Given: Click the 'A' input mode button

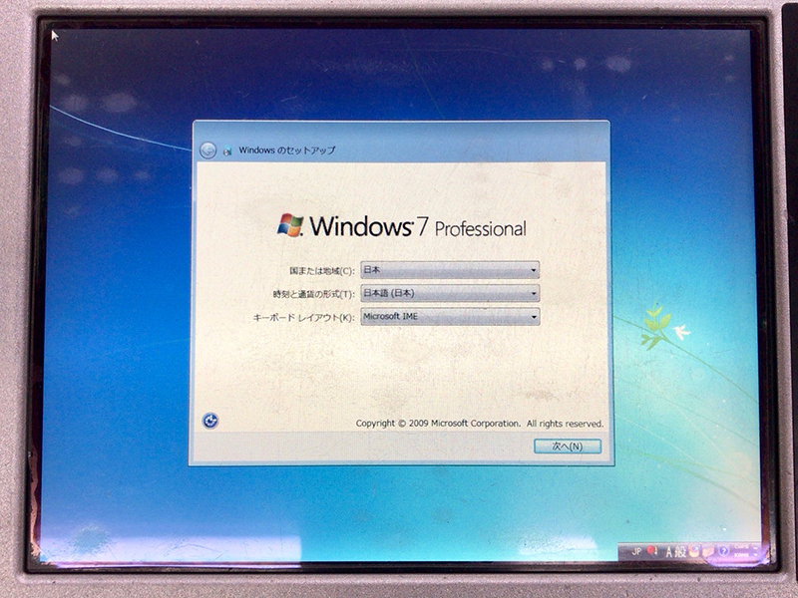Looking at the screenshot, I should coord(669,552).
